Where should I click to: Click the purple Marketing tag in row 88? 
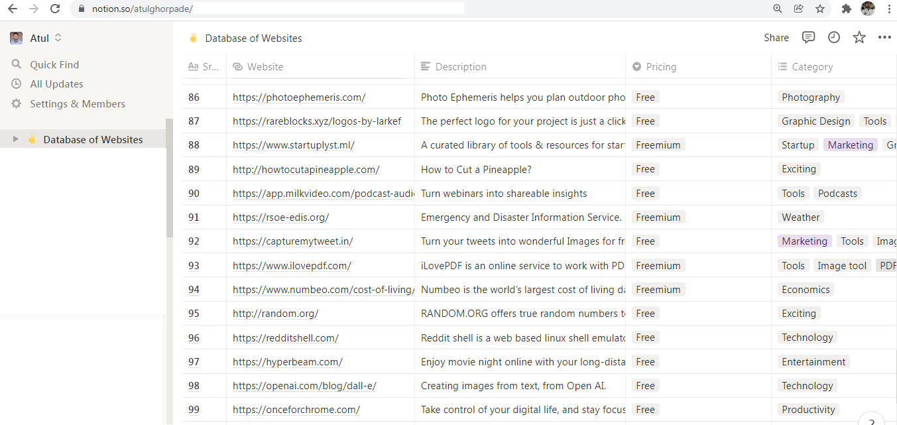tap(850, 145)
